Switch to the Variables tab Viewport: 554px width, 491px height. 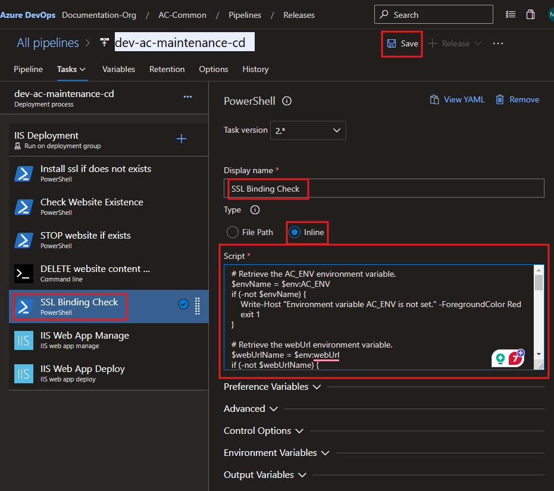pos(119,69)
